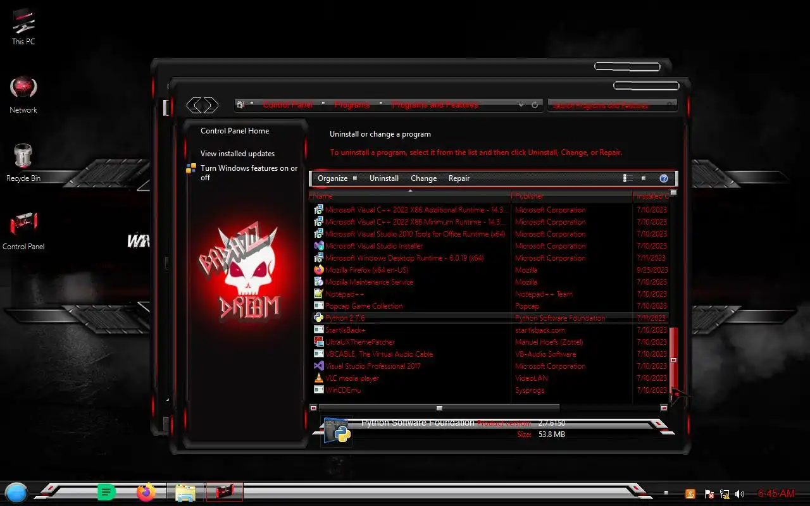Open the view options dropdown arrow
The image size is (810, 506).
point(644,178)
